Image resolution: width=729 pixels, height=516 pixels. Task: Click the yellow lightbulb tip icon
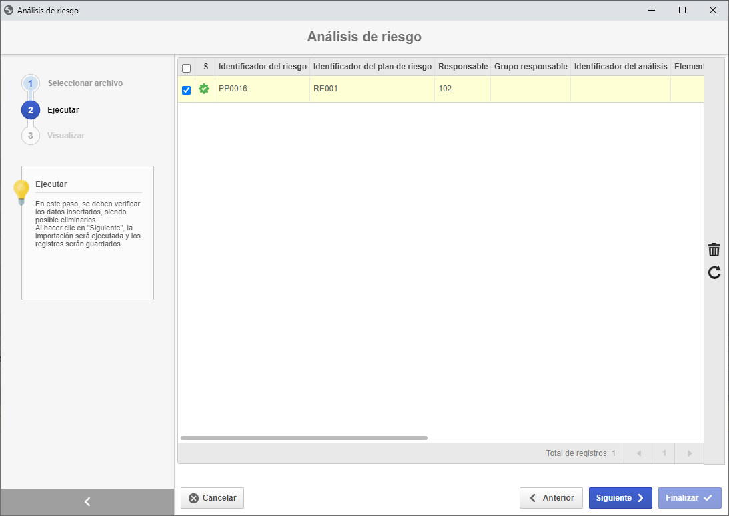tap(21, 192)
